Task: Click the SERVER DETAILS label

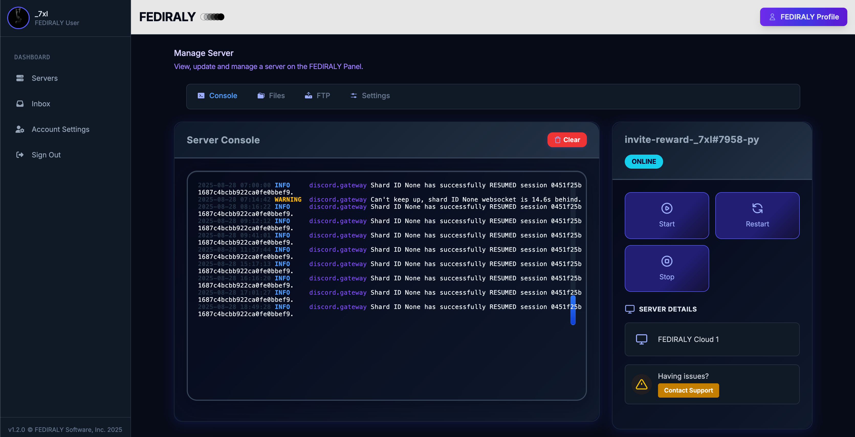Action: pyautogui.click(x=668, y=309)
